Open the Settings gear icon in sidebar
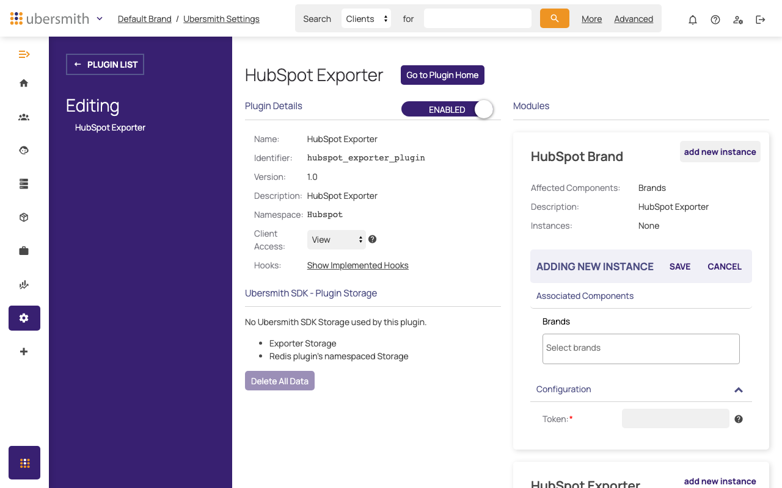Viewport: 782px width, 488px height. (24, 318)
